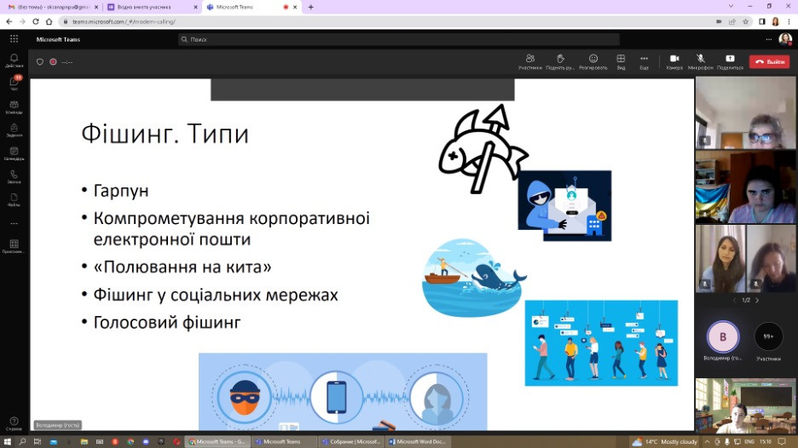The width and height of the screenshot is (798, 448).
Task: Raise your hand in the meeting
Action: tap(560, 61)
